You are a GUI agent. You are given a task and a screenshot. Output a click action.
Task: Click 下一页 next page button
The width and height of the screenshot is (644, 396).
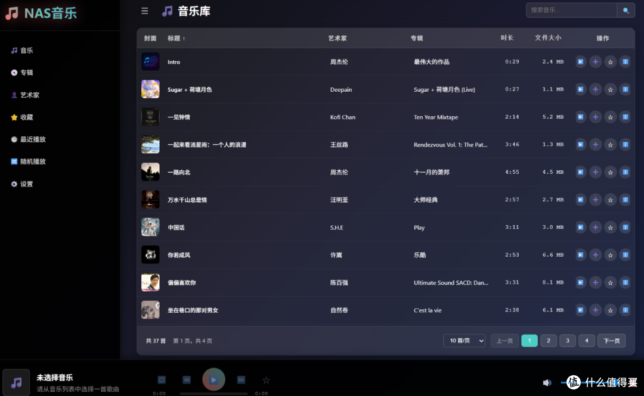612,341
